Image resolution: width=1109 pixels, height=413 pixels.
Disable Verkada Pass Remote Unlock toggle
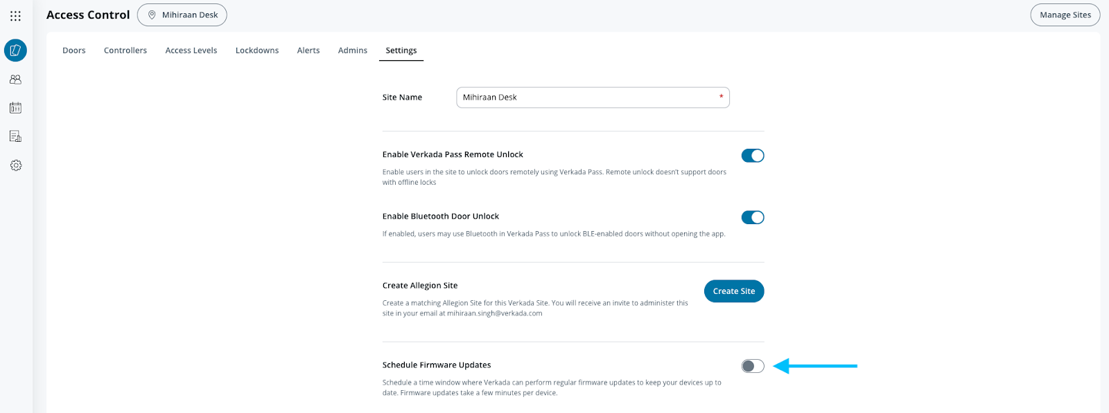[753, 156]
